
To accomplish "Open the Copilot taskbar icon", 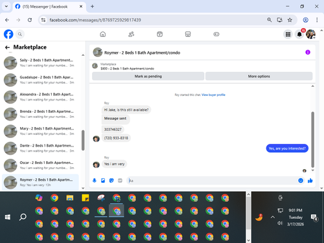I will (x=39, y=198).
